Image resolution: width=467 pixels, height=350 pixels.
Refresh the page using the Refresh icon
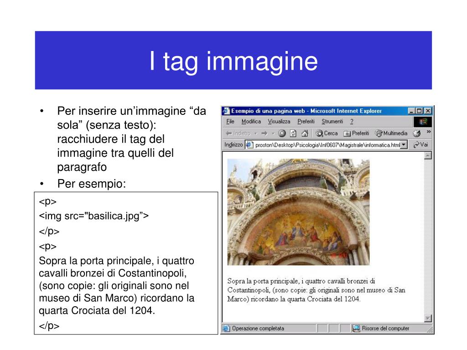[x=293, y=134]
